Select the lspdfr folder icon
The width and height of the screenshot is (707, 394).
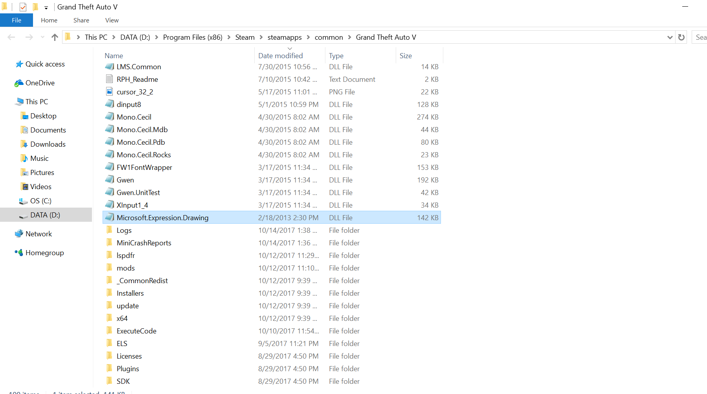[110, 255]
